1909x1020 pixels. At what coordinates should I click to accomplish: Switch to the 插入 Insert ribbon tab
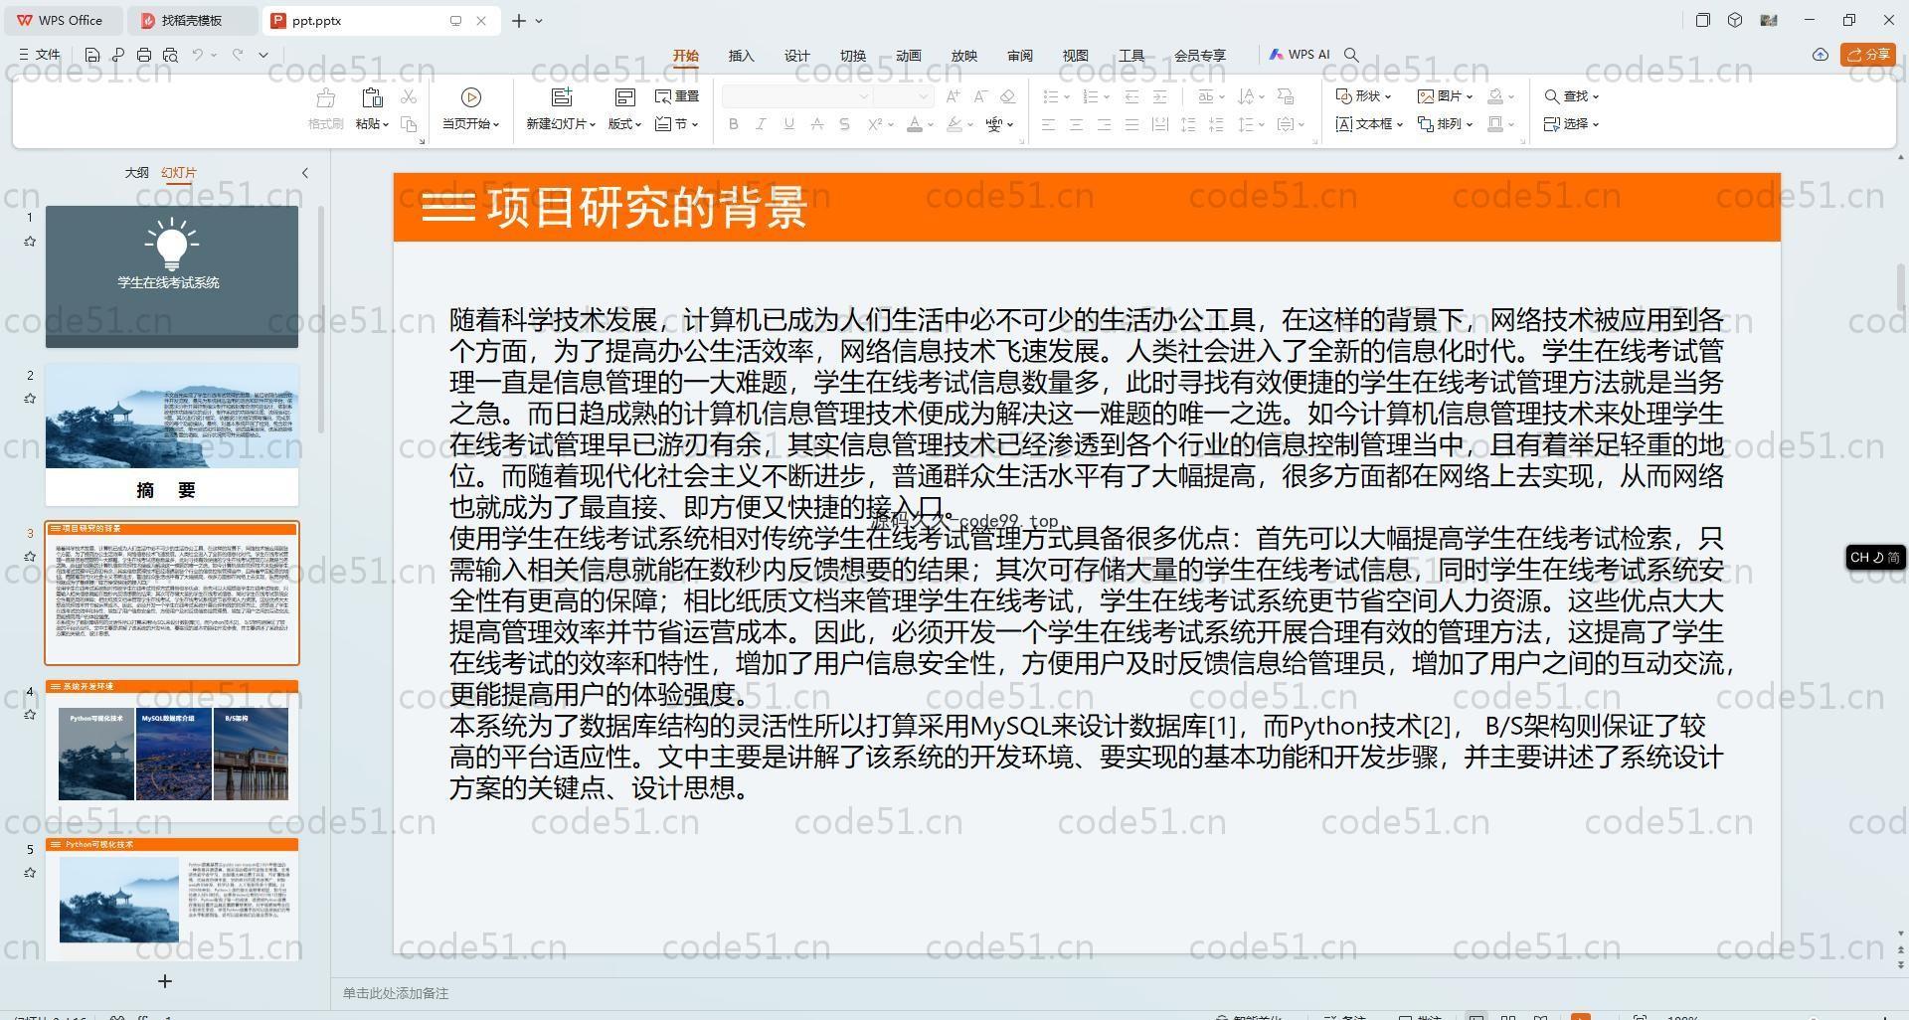(x=742, y=56)
